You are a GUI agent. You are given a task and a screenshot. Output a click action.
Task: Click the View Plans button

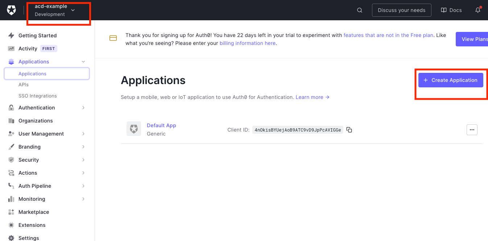coord(472,39)
